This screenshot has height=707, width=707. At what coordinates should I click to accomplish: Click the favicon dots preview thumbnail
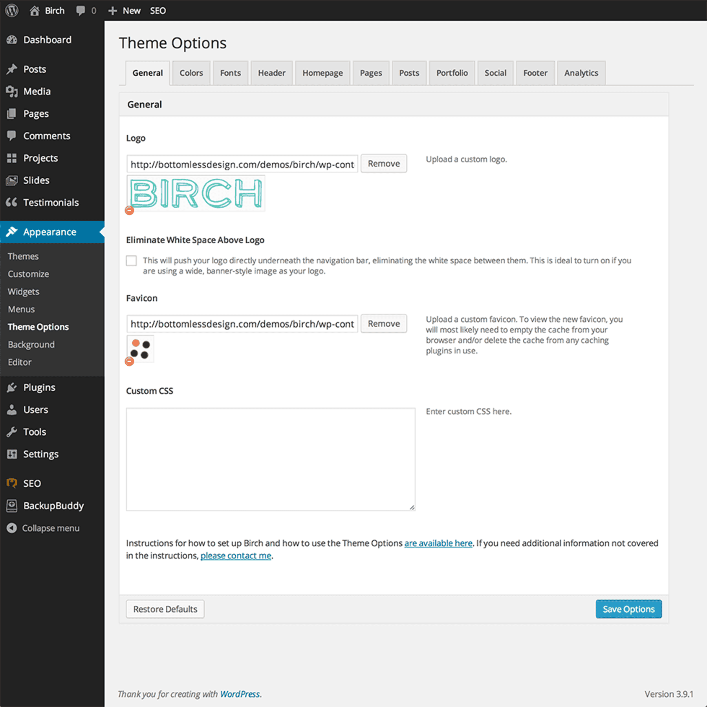tap(140, 349)
